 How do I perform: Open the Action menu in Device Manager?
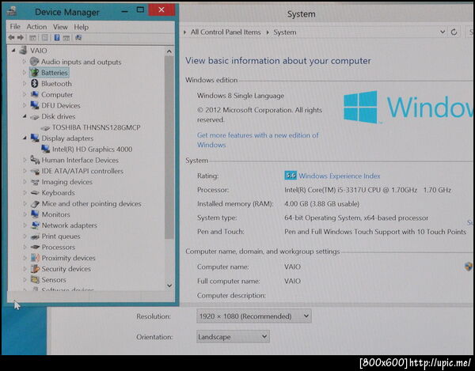pos(36,27)
